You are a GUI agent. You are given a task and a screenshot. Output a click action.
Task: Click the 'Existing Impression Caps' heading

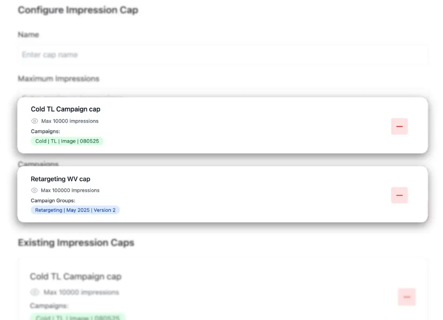pos(76,243)
